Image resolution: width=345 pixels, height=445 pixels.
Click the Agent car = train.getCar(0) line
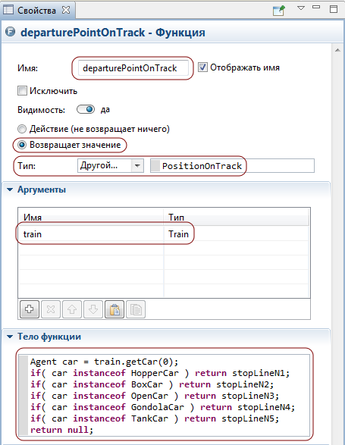pos(104,362)
